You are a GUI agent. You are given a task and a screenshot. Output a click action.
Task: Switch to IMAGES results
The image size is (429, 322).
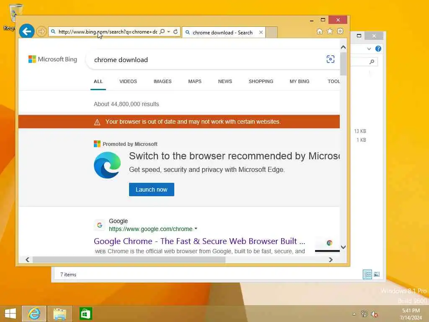point(163,81)
